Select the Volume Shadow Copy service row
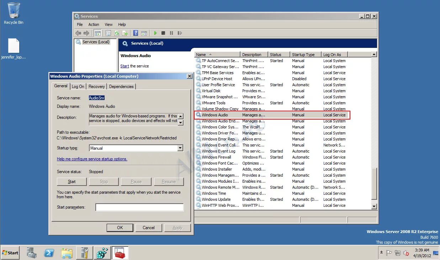This screenshot has height=260, width=440. [x=272, y=109]
